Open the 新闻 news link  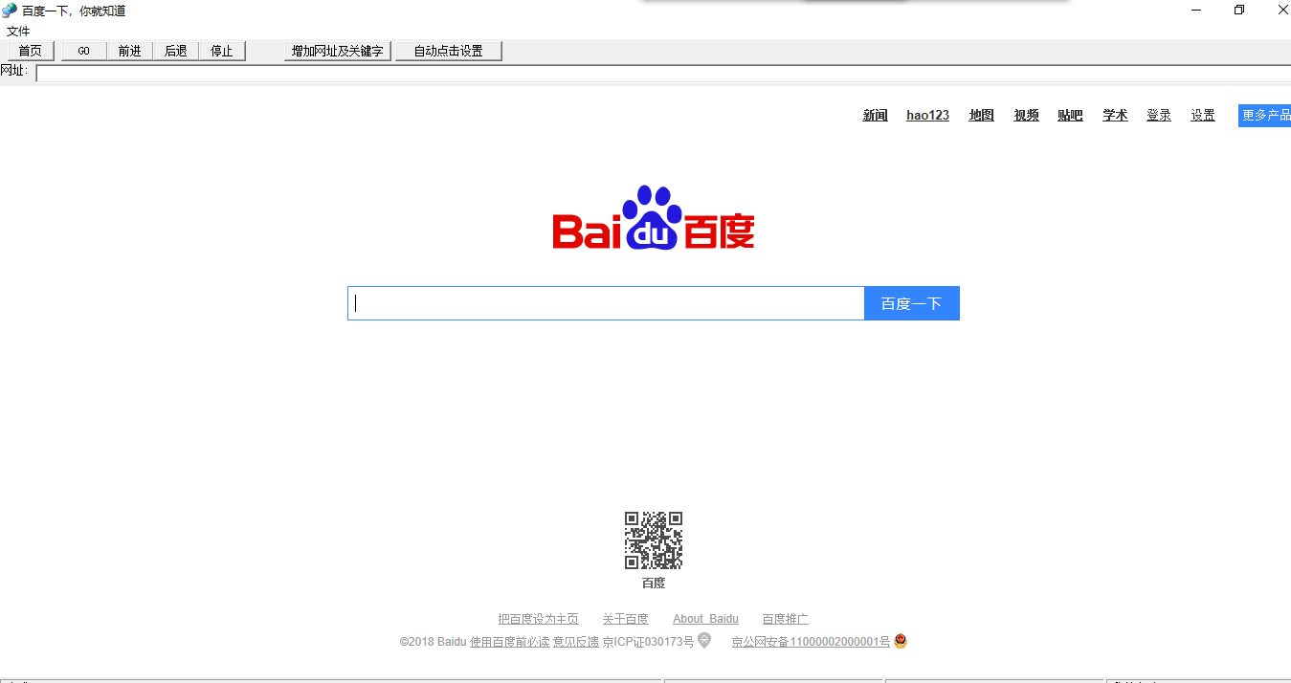(876, 115)
